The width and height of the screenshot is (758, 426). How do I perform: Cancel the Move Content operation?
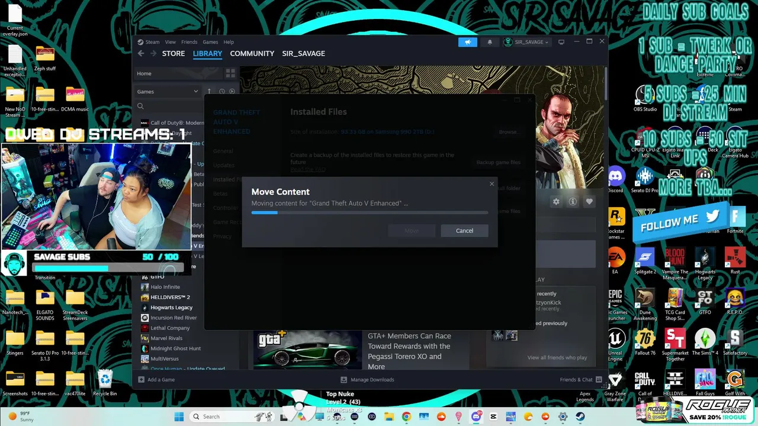(464, 231)
